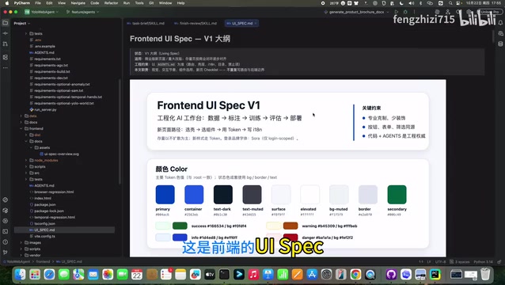Open the Database tool window icon
This screenshot has height=285, width=505.
(x=500, y=44)
